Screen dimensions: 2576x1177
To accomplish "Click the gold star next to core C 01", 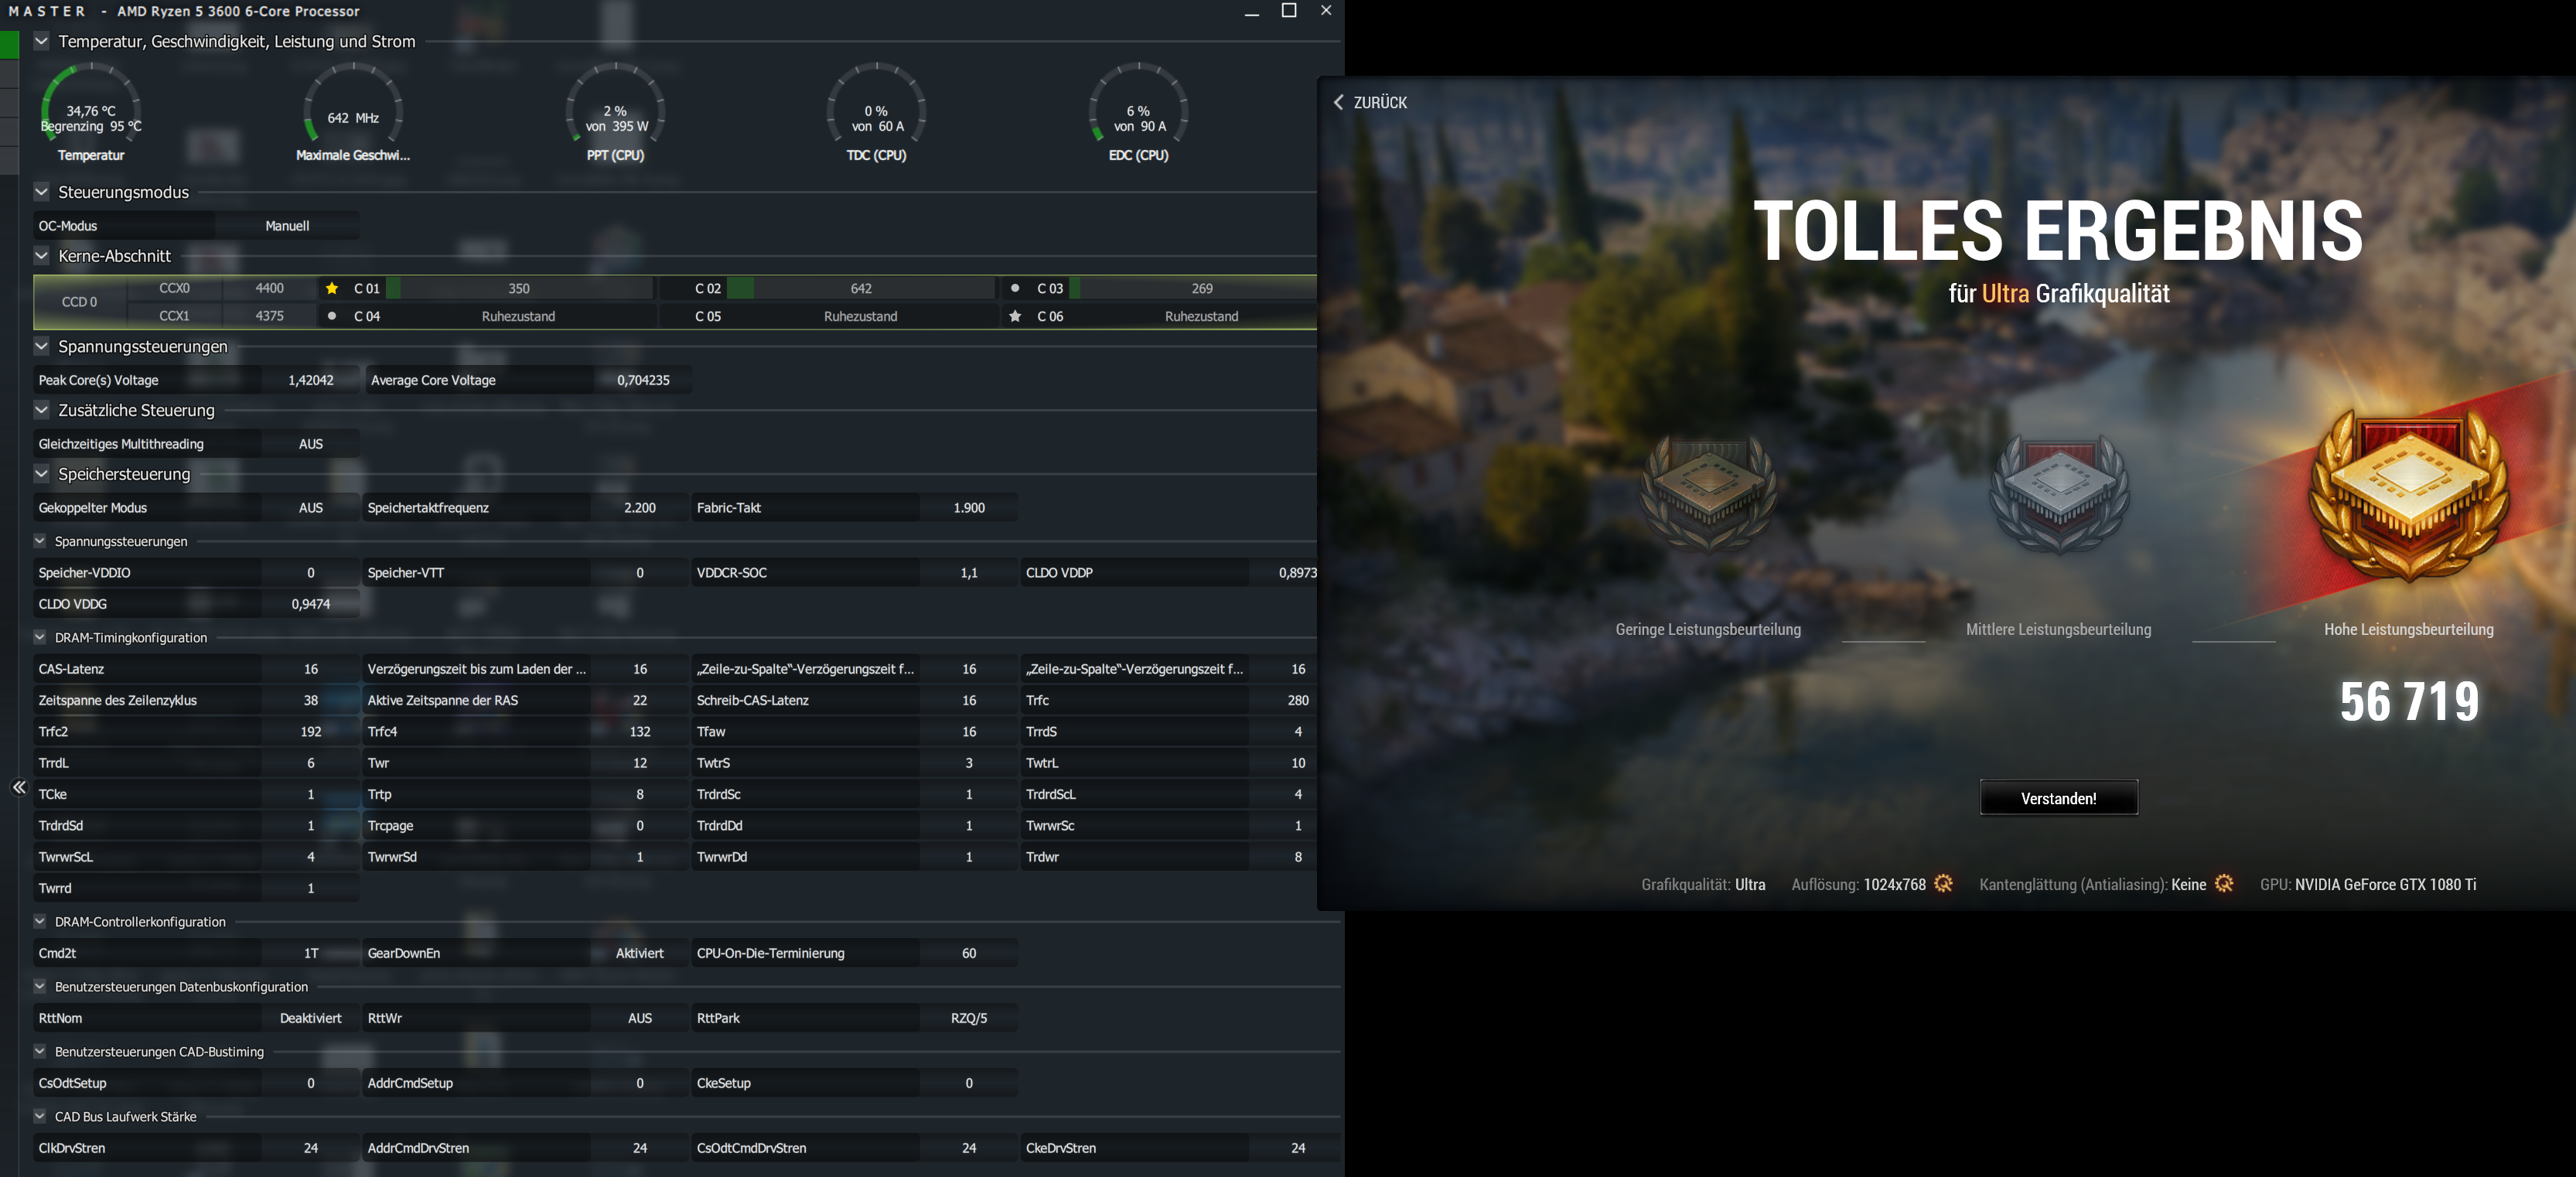I will click(x=332, y=288).
